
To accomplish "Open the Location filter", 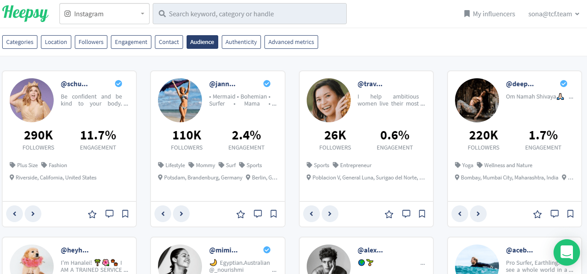I will tap(56, 42).
